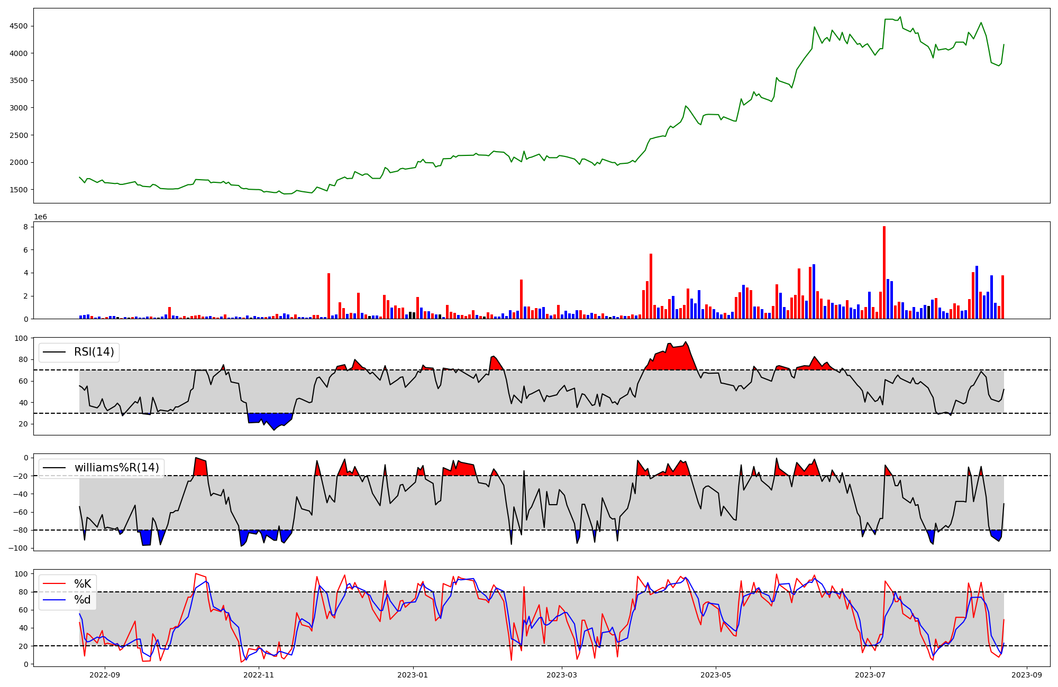Click the RSI(14) legend label
This screenshot has height=687, width=1058.
click(94, 352)
